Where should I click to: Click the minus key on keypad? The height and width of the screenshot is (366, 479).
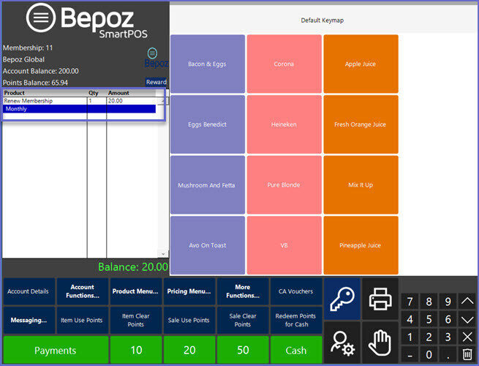pyautogui.click(x=410, y=354)
